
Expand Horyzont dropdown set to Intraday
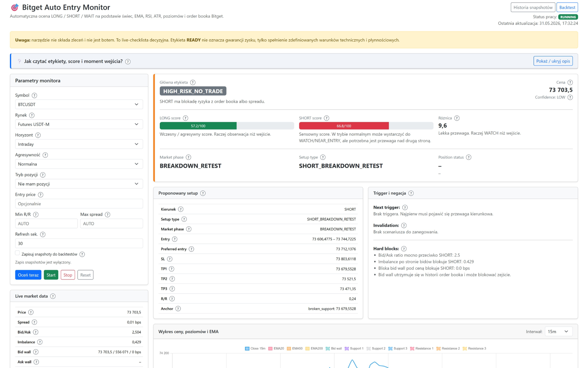79,144
